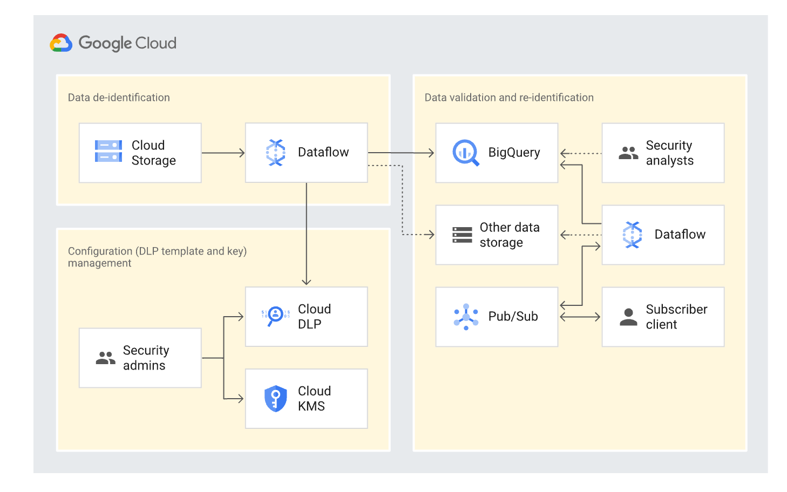Click the 'Cloud KMS' label text
The image size is (787, 492).
(314, 399)
